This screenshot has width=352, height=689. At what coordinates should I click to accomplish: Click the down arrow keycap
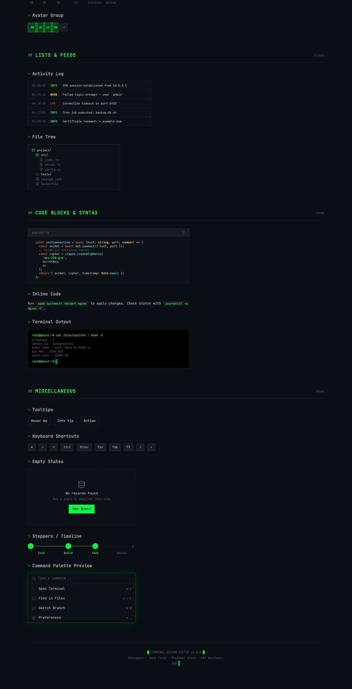click(151, 447)
